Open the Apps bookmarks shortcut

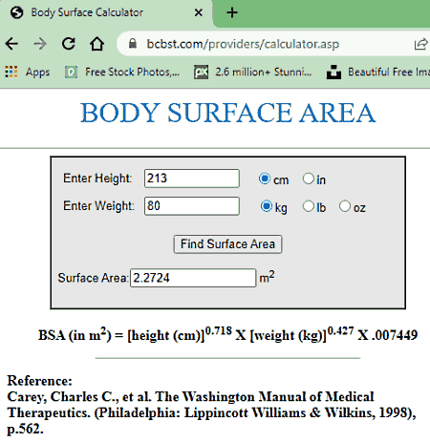pyautogui.click(x=28, y=73)
